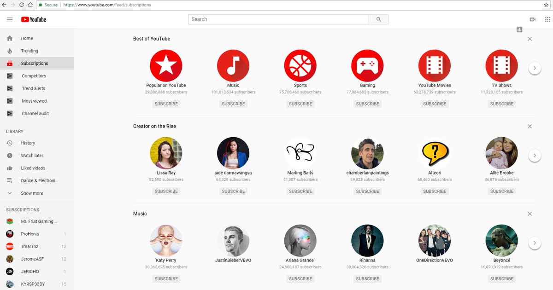Open JeromeASF subscription channel
The width and height of the screenshot is (553, 290).
[37, 259]
